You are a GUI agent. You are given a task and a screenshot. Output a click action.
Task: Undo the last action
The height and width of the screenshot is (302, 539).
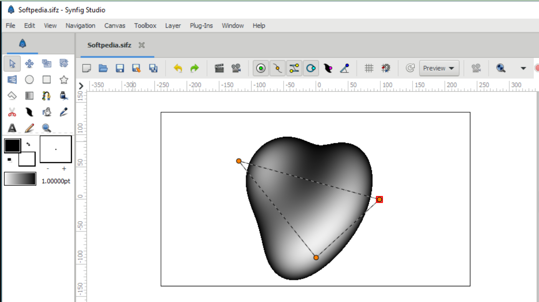(x=178, y=68)
